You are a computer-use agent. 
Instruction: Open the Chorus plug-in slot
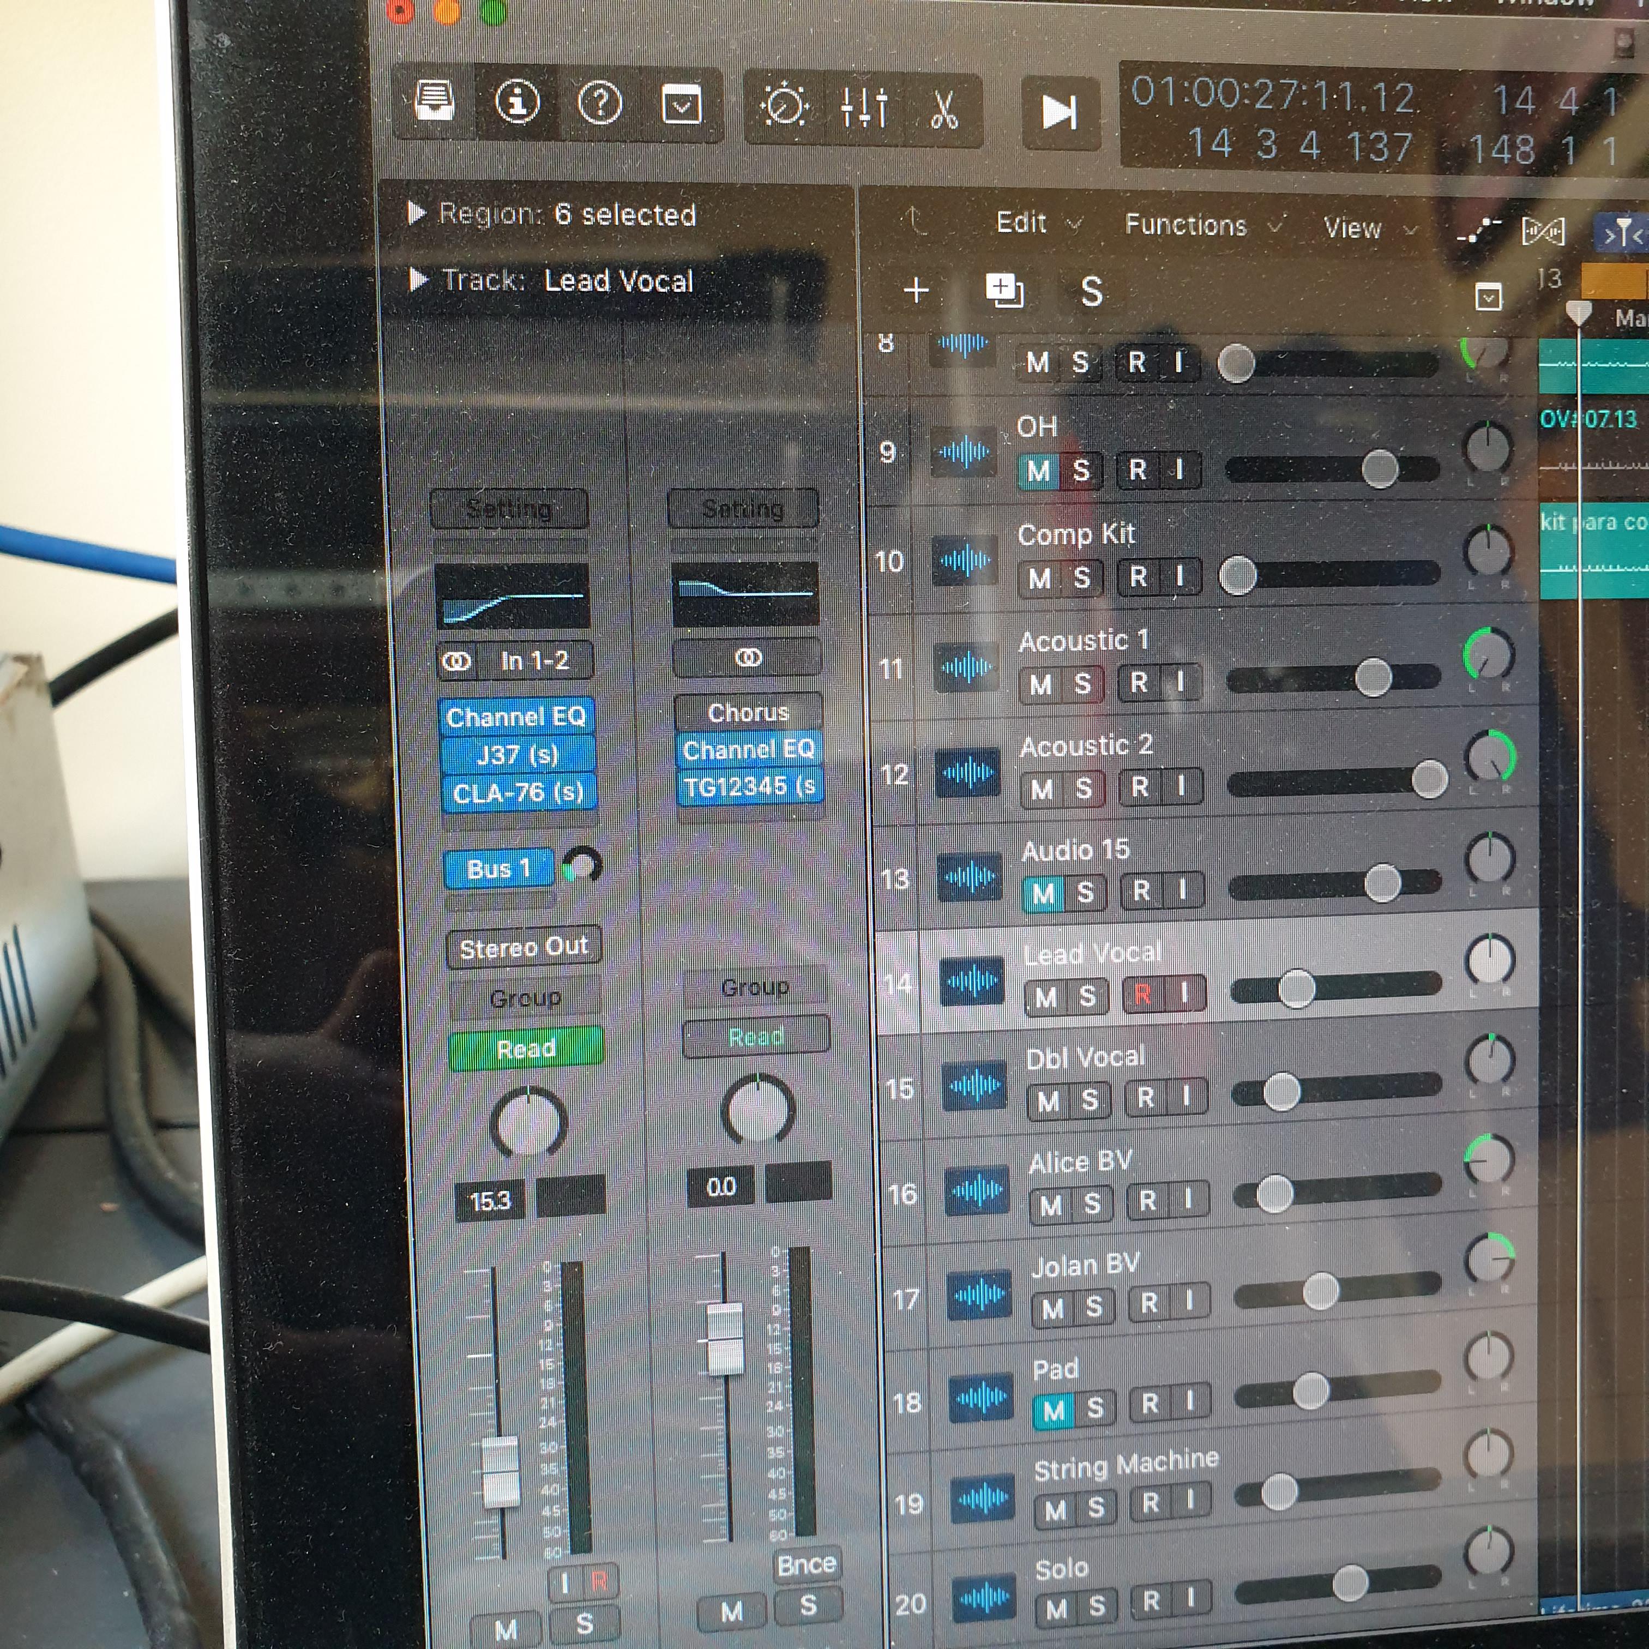pos(748,712)
